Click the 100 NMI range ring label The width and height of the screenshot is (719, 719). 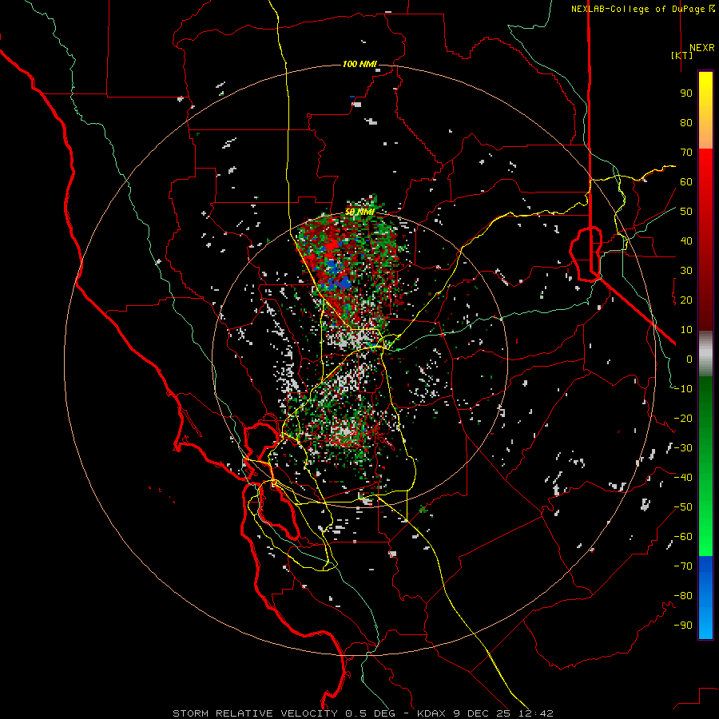click(359, 64)
